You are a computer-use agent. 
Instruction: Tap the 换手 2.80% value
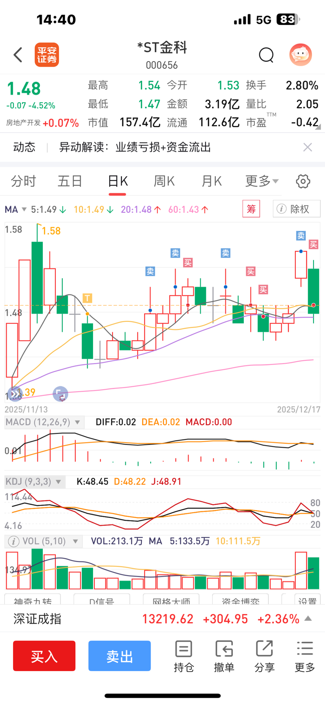pyautogui.click(x=302, y=85)
